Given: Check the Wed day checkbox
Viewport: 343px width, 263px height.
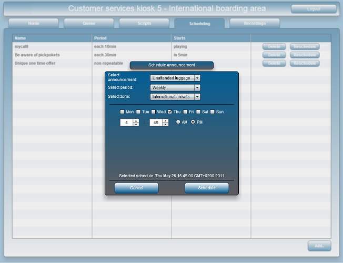Looking at the screenshot, I should click(154, 112).
